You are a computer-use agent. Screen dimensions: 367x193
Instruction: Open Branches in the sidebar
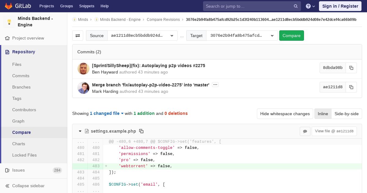click(x=21, y=87)
